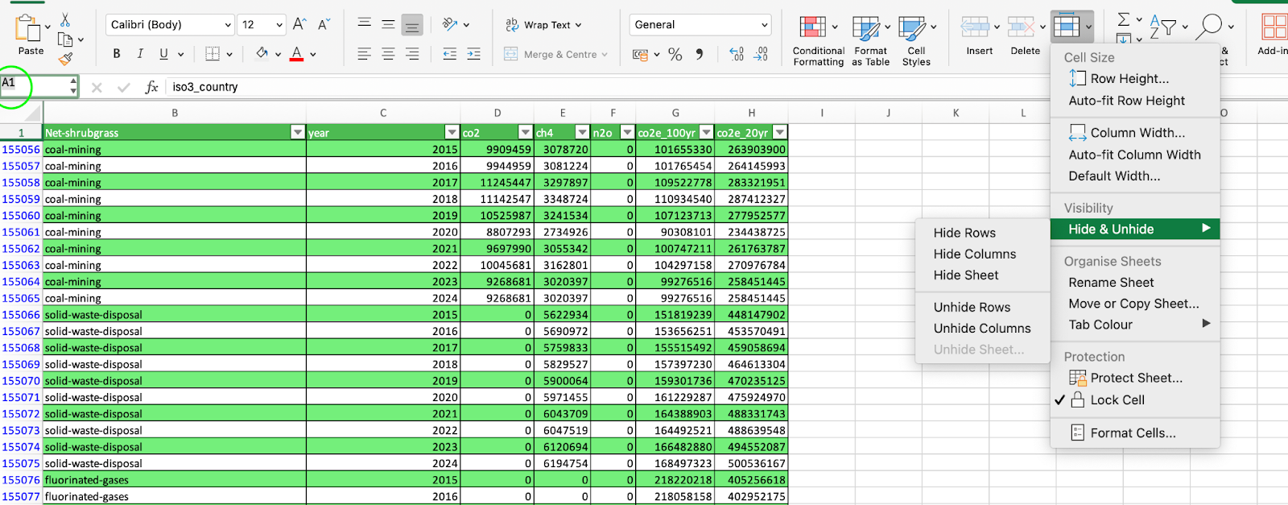Viewport: 1288px width, 505px height.
Task: Apply the Borders icon
Action: click(x=213, y=54)
